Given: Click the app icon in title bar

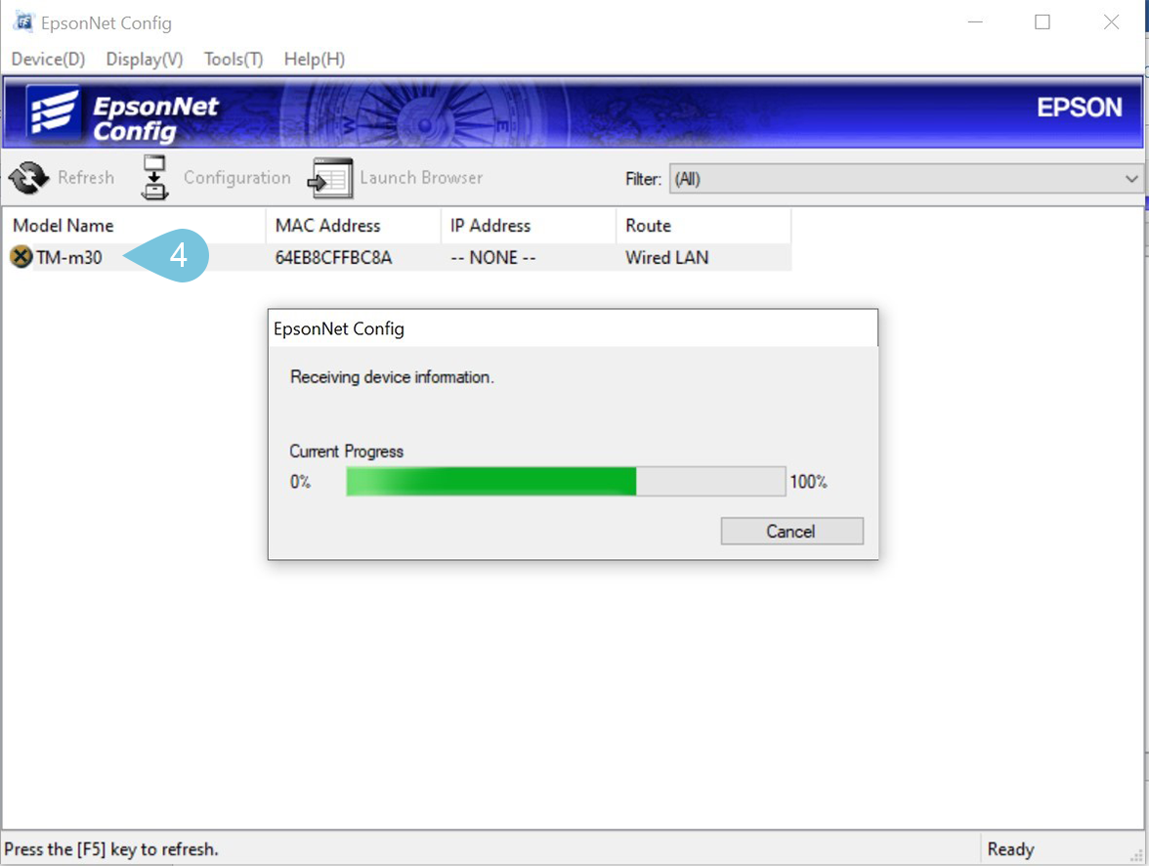Looking at the screenshot, I should 23,22.
